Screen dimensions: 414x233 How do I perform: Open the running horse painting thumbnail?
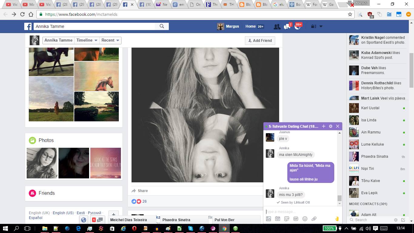(96, 76)
